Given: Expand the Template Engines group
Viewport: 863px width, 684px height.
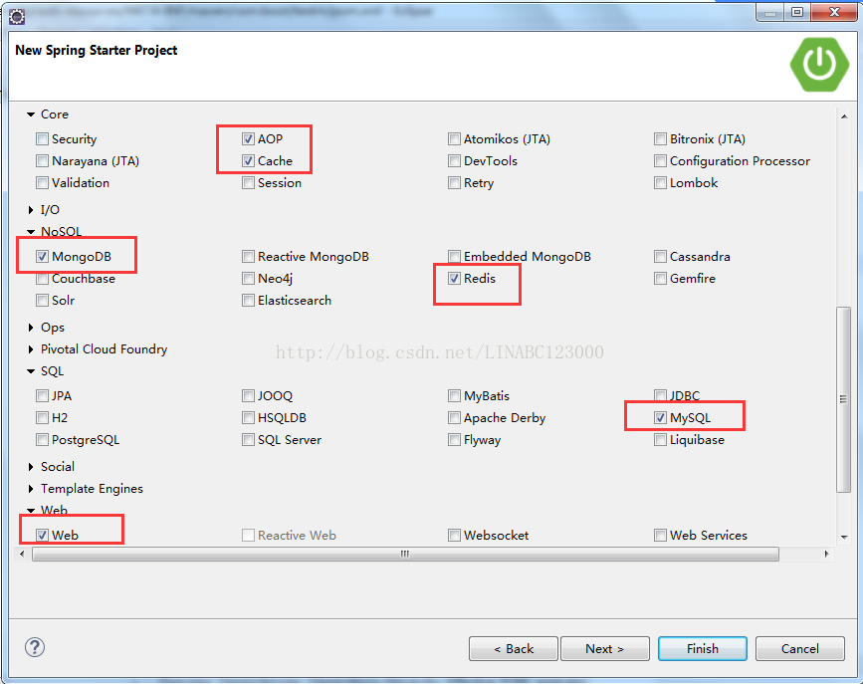Looking at the screenshot, I should (x=31, y=489).
